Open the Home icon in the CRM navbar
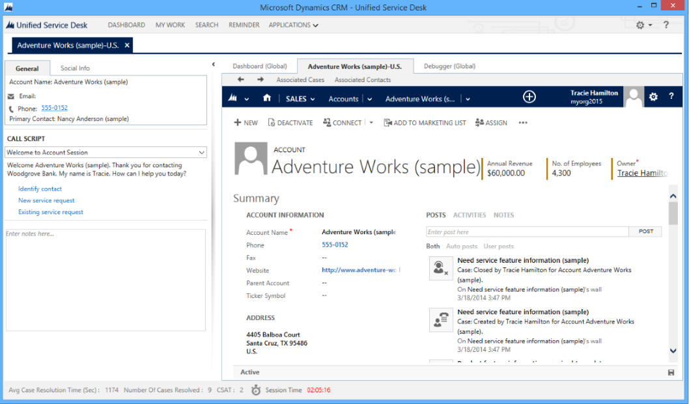Viewport: 689px width, 404px height. coord(266,97)
